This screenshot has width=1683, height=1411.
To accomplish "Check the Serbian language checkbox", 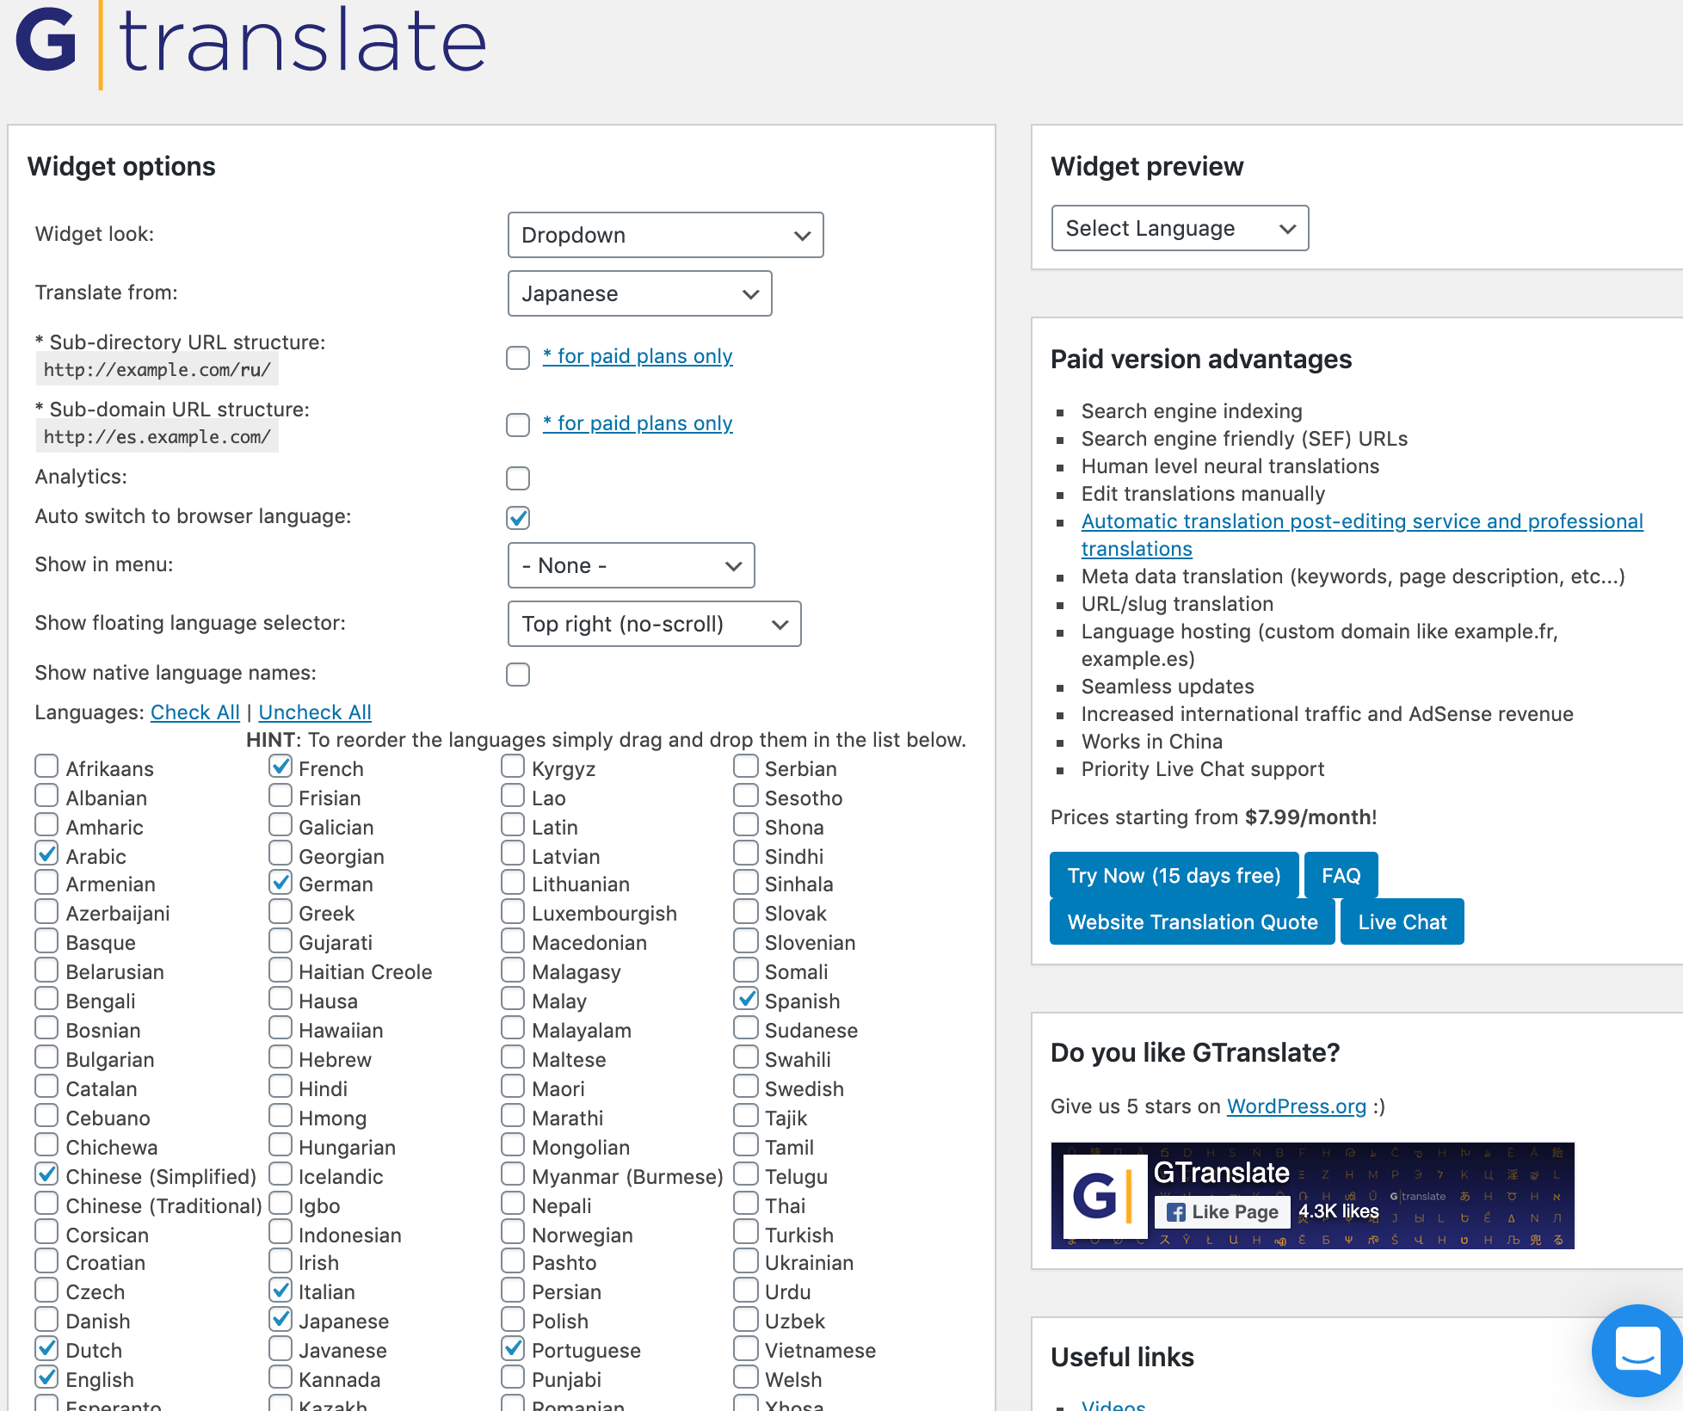I will tap(746, 766).
